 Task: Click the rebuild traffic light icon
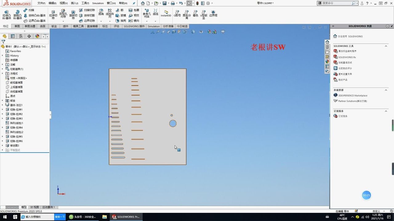[197, 3]
